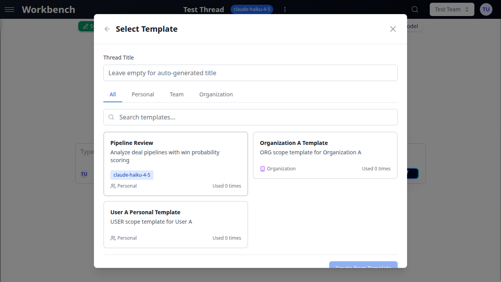Select the claude-haiku-4-5 model badge

[252, 9]
